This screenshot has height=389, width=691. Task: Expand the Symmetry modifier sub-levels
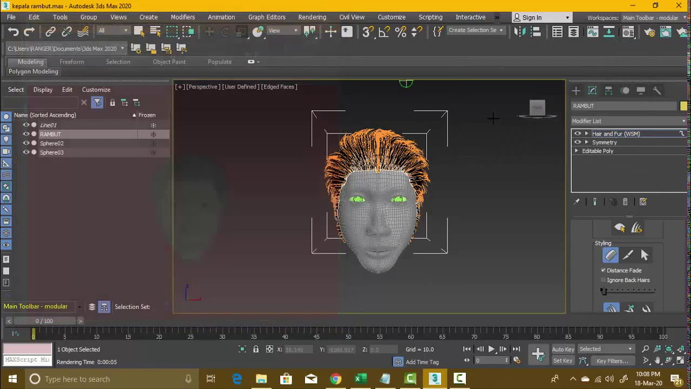586,142
